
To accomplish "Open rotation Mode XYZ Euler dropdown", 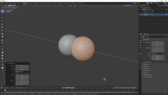I will 157,54.
